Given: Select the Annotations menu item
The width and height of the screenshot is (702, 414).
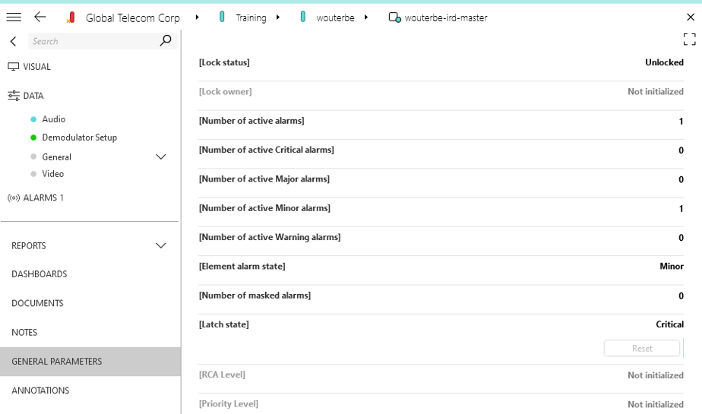Looking at the screenshot, I should (40, 390).
